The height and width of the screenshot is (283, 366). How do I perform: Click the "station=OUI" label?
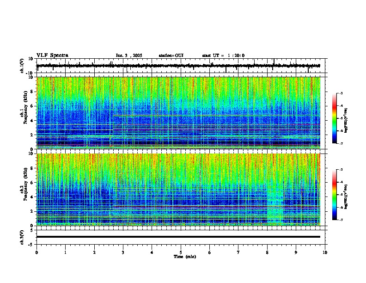pyautogui.click(x=171, y=55)
